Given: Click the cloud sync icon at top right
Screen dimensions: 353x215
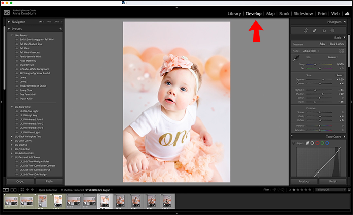Looking at the screenshot, I should point(347,14).
